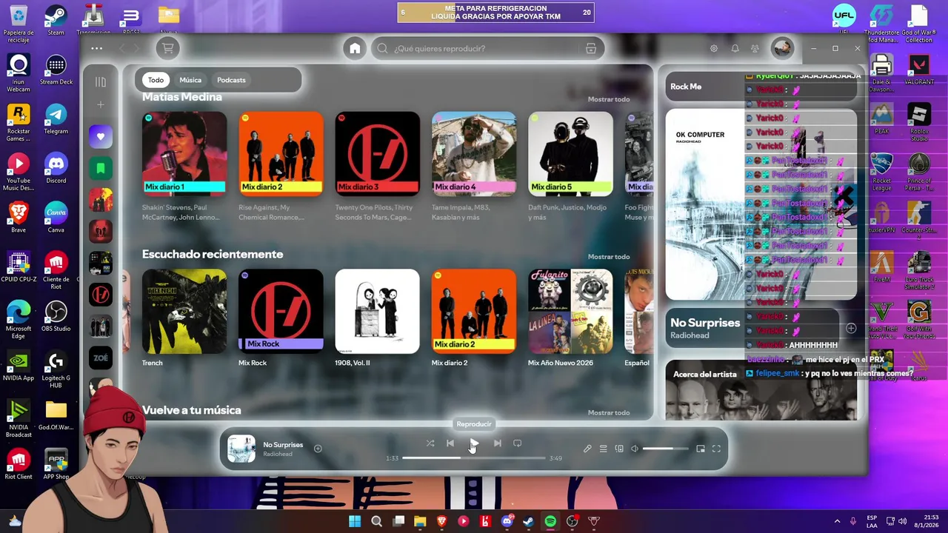
Task: Open now-playing album thumbnail in player bar
Action: [241, 449]
